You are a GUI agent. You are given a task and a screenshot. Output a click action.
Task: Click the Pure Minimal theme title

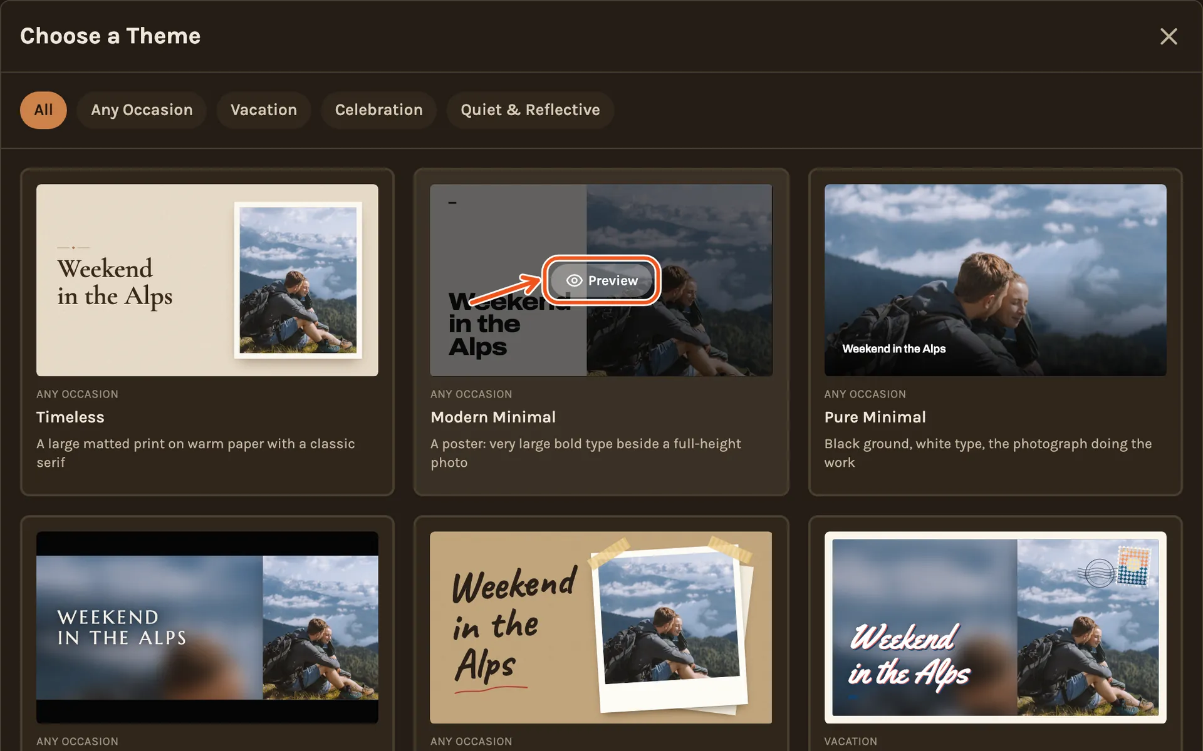(875, 417)
